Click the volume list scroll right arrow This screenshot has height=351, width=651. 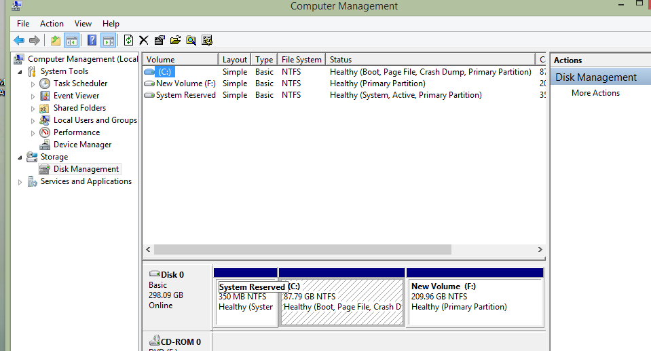tap(540, 250)
